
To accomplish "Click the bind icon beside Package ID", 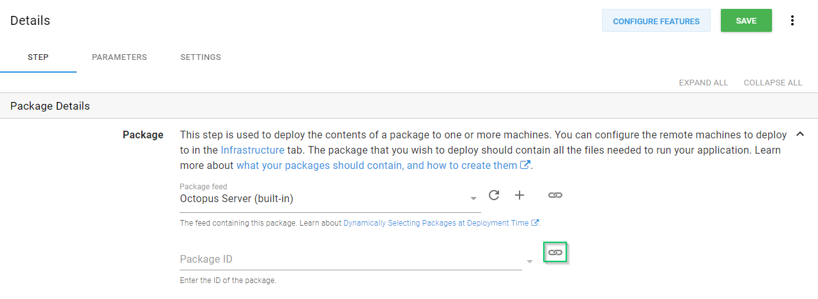I will 555,253.
